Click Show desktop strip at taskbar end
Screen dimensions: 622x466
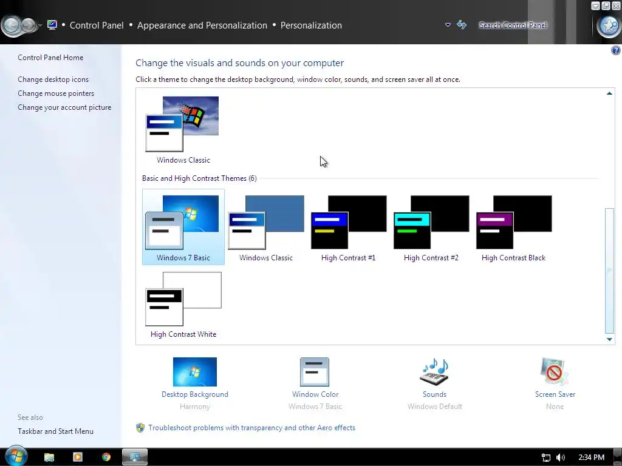pyautogui.click(x=618, y=458)
